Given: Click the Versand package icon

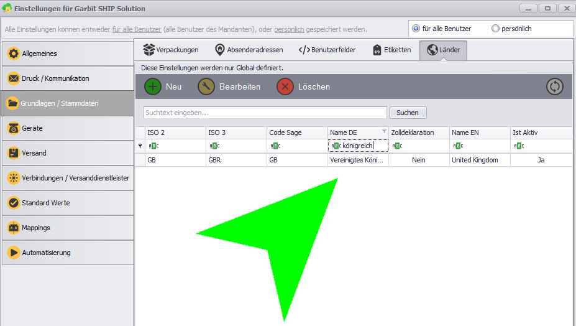Looking at the screenshot, I should tap(14, 153).
